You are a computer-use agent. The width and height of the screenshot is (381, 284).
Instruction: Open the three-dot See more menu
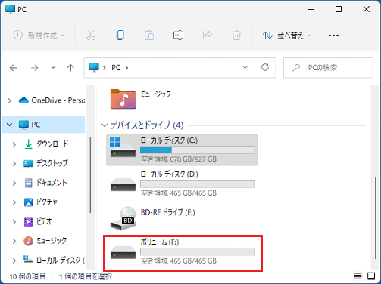point(333,35)
